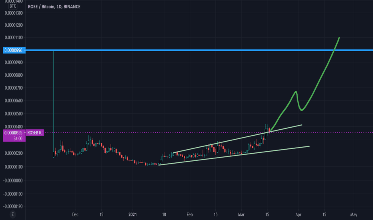Select the blue horizontal resistance line

(x=199, y=50)
